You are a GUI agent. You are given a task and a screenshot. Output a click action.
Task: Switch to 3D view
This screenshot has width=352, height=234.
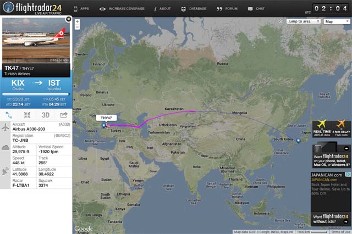[46, 115]
